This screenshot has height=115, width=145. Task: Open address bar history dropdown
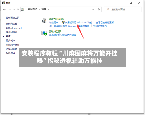[x=93, y=10]
